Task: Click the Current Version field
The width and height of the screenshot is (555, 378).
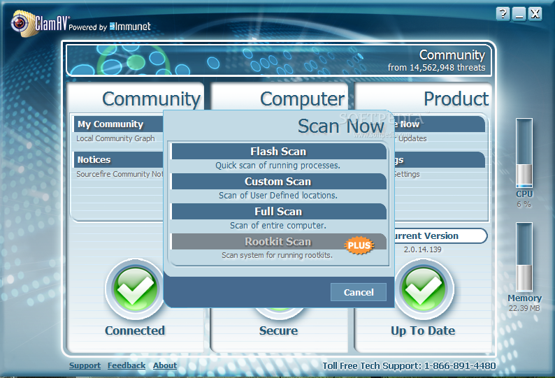Action: click(440, 235)
